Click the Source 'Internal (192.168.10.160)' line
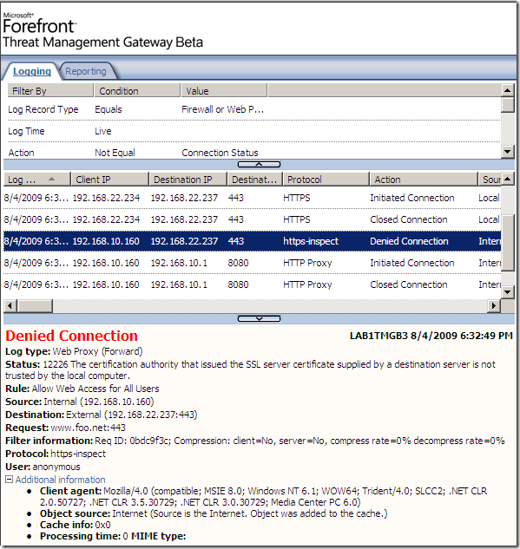520x549 pixels. click(80, 402)
